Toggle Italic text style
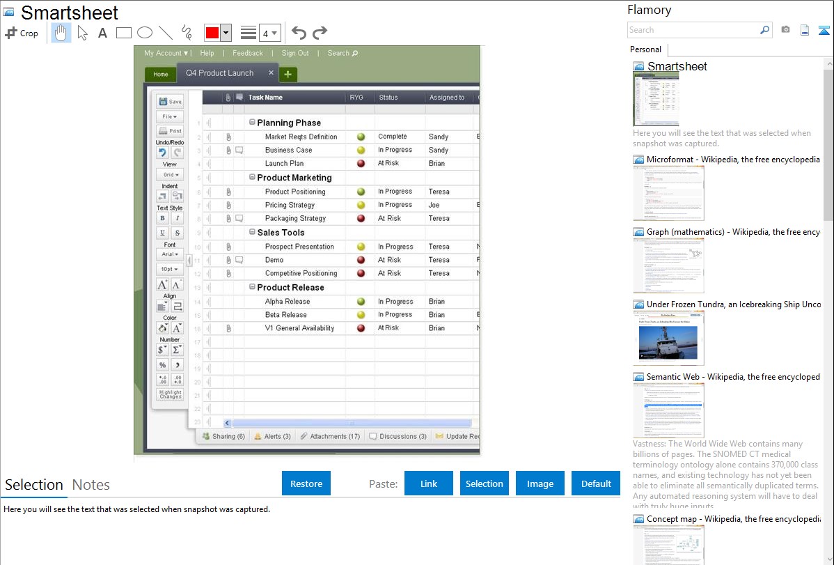 [177, 218]
